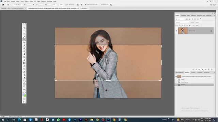Add layer mask from Layers panel footer
This screenshot has height=122, width=218.
[200, 69]
